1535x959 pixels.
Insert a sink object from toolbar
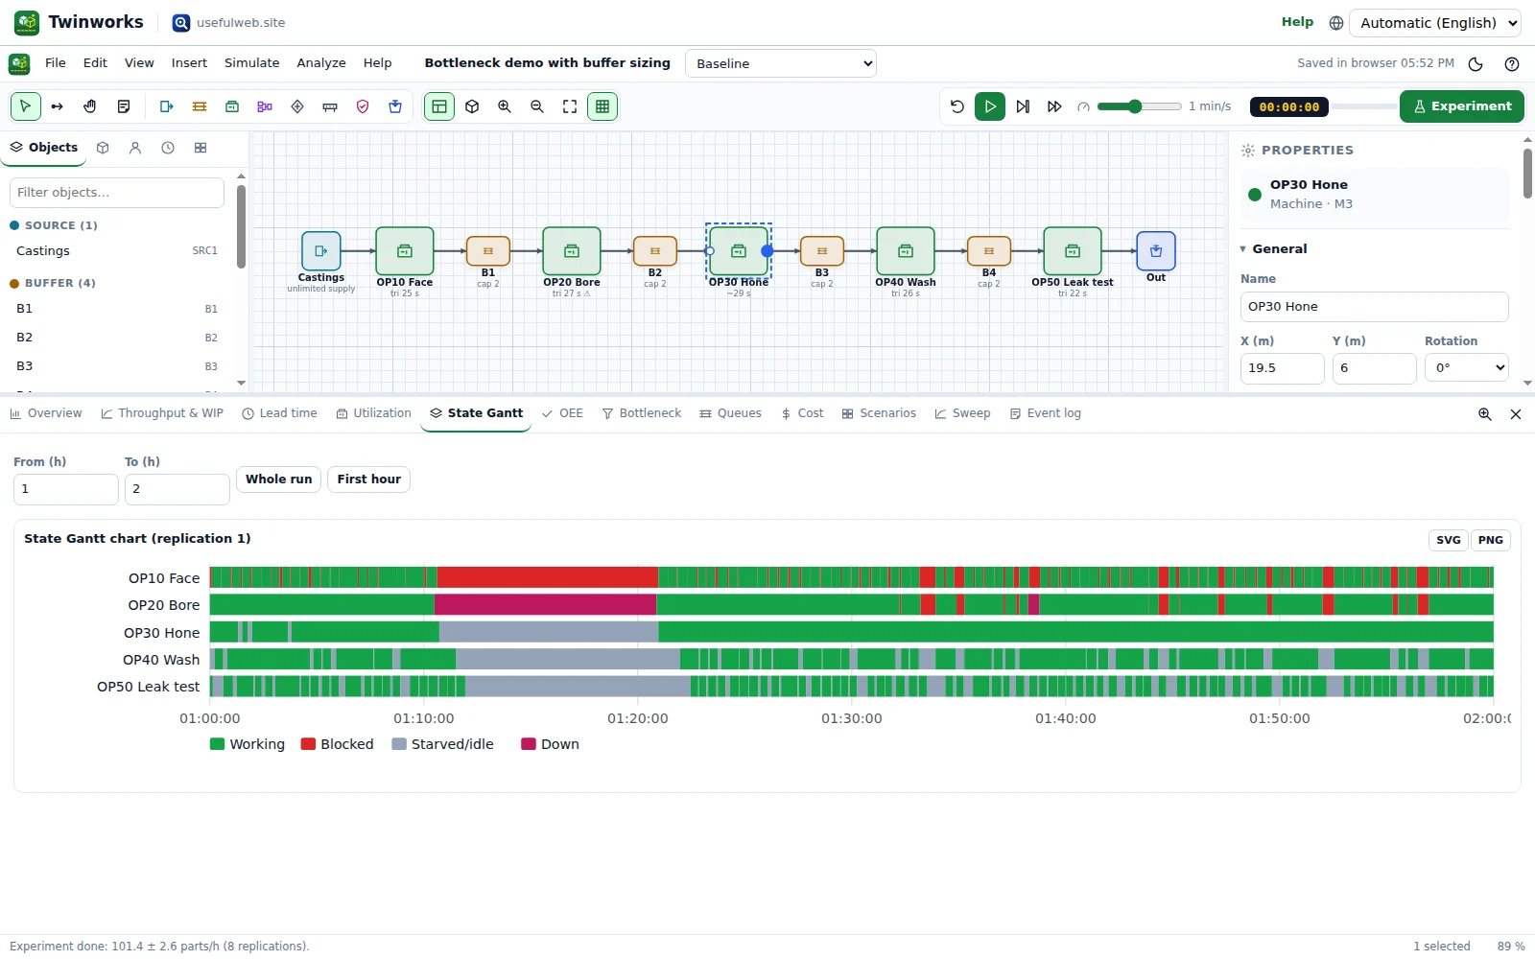pos(395,106)
